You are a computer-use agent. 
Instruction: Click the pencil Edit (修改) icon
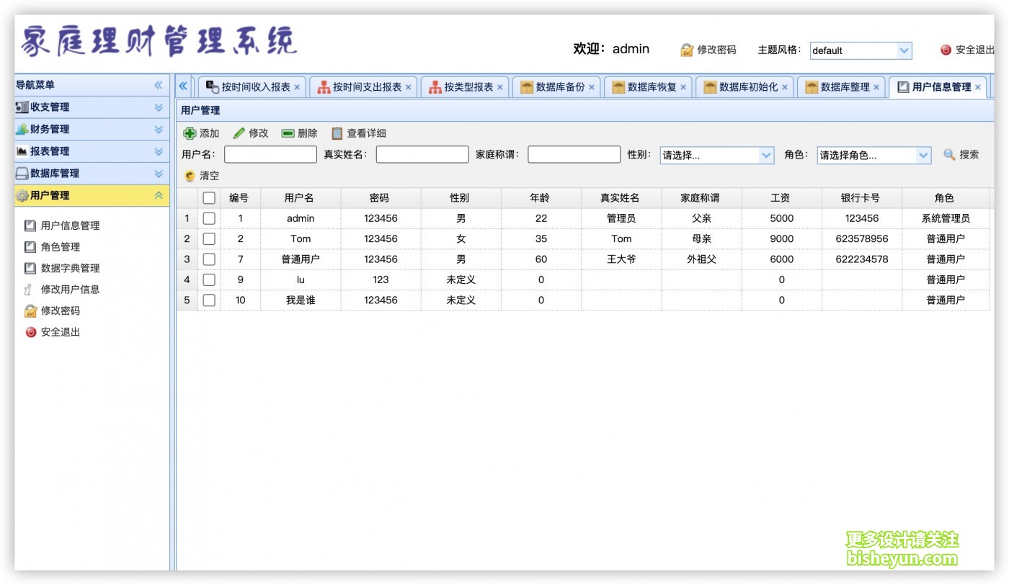click(239, 133)
